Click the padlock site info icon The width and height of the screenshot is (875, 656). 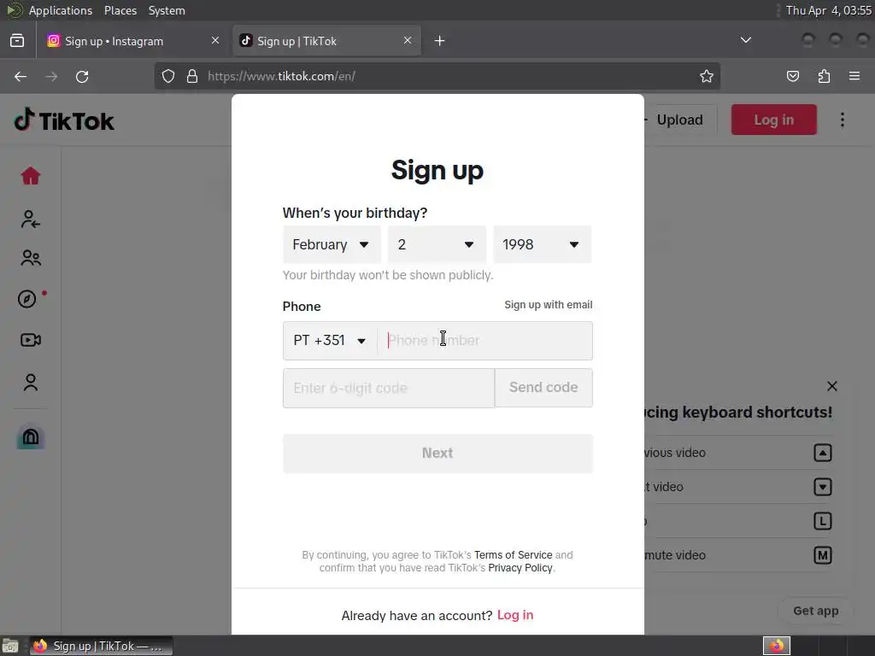coord(192,76)
